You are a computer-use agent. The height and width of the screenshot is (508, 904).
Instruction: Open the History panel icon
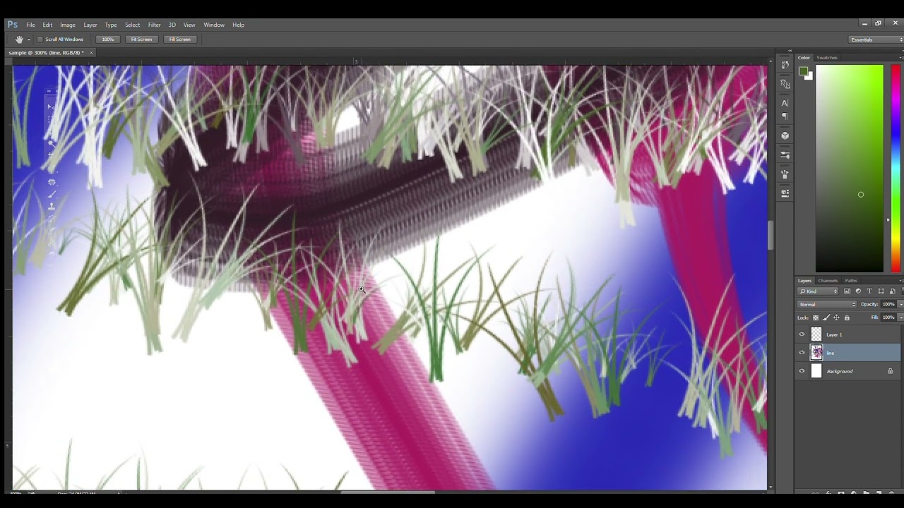785,64
